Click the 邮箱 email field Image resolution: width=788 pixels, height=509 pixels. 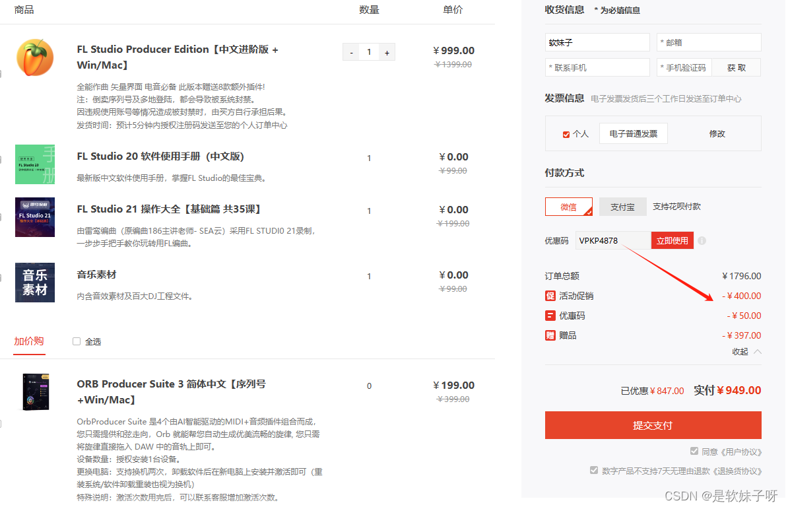[x=709, y=43]
